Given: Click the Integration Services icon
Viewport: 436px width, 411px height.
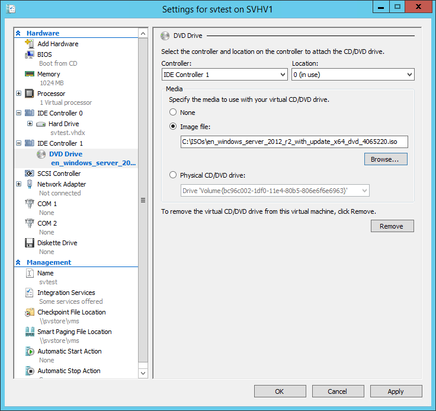Looking at the screenshot, I should (x=29, y=293).
